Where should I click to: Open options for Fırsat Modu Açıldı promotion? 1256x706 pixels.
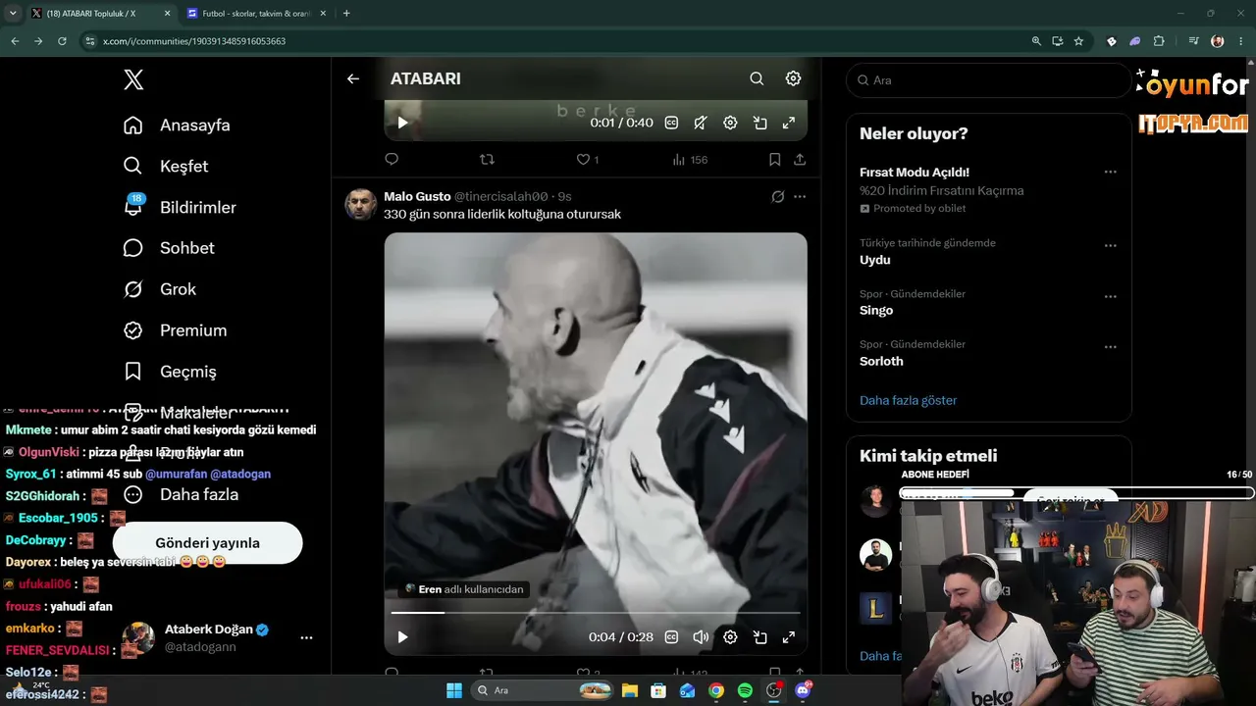click(x=1110, y=172)
